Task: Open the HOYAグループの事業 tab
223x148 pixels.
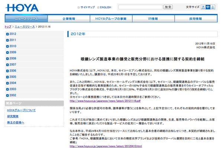Action: 111,19
